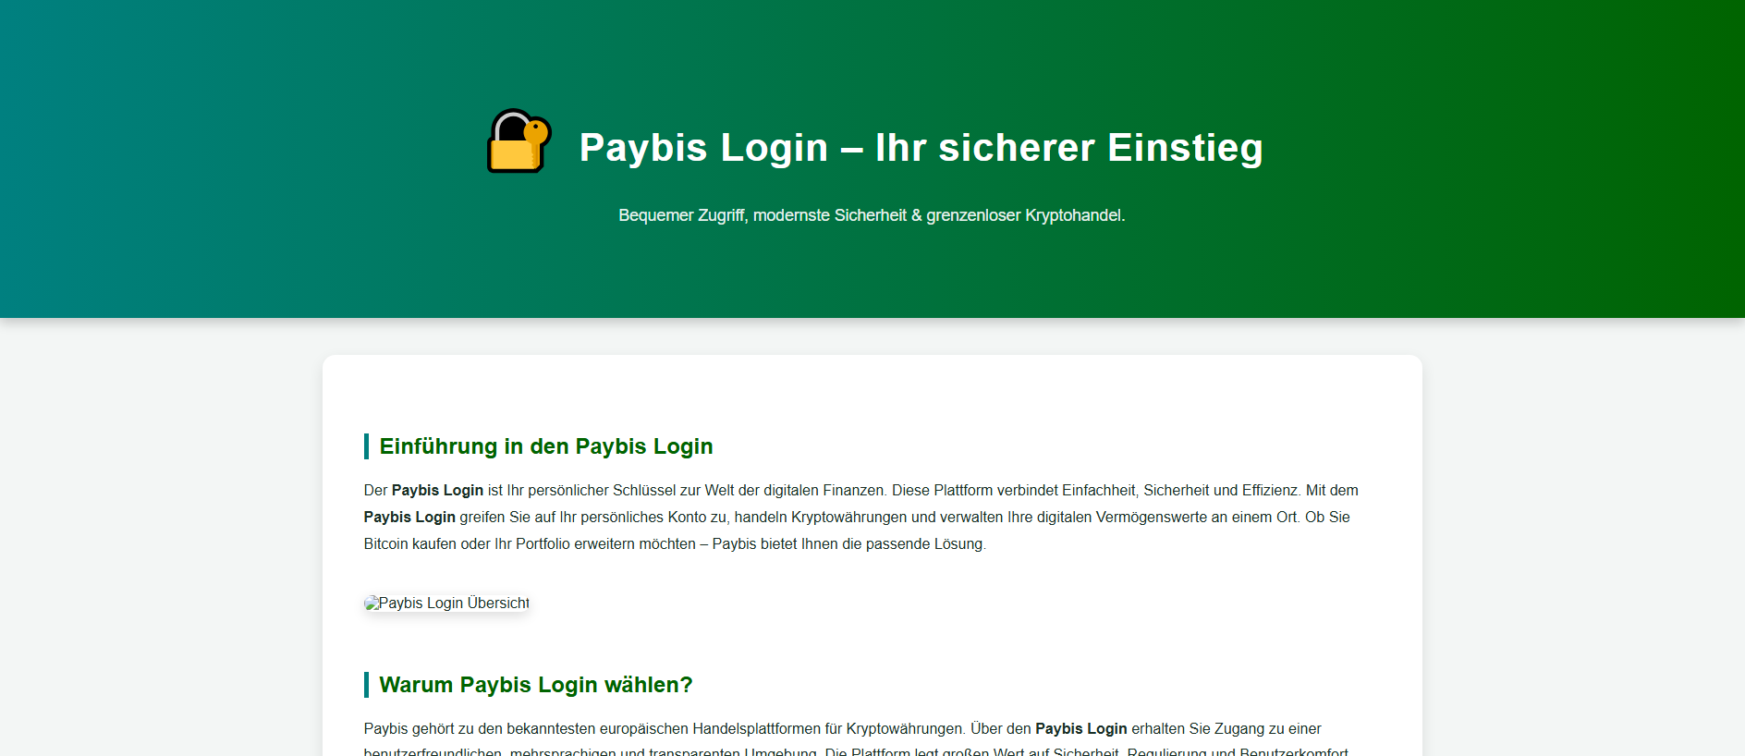Click the 'Einführung in den Paybis Login' heading
Screen dimensions: 1745x756
[545, 446]
